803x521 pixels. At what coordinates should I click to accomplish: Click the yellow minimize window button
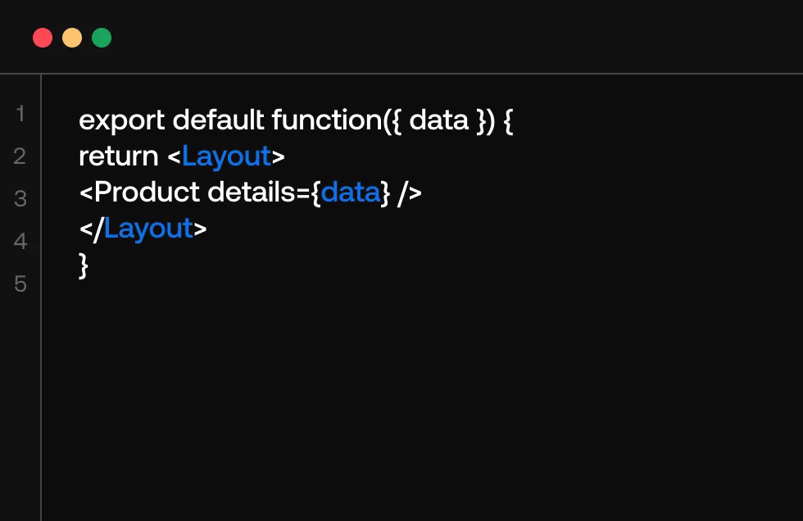pyautogui.click(x=72, y=38)
